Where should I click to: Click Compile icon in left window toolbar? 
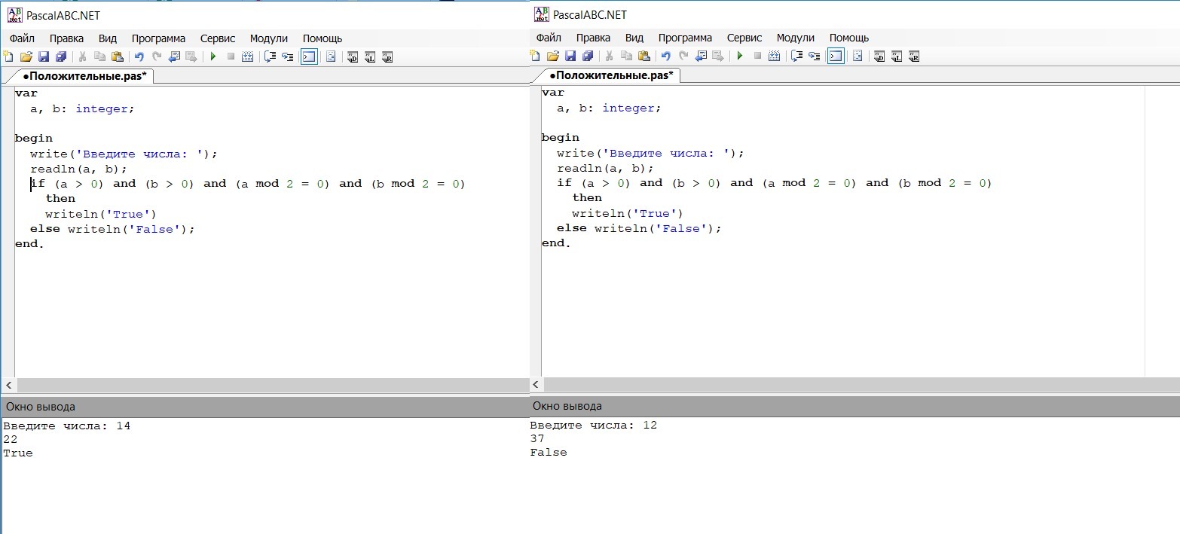click(x=247, y=56)
